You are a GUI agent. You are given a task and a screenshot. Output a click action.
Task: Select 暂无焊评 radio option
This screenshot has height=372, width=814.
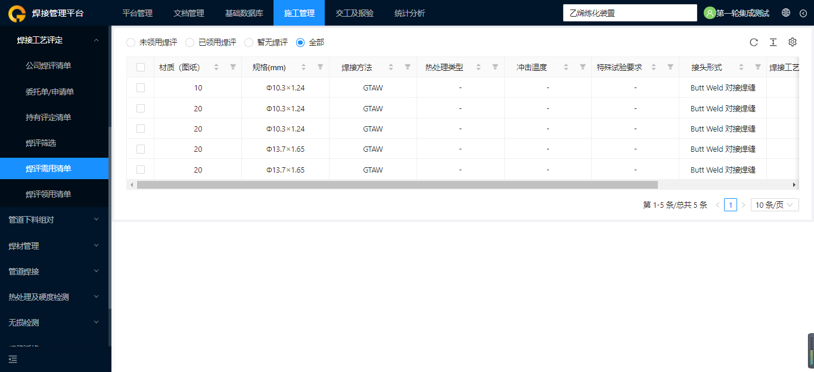click(249, 42)
